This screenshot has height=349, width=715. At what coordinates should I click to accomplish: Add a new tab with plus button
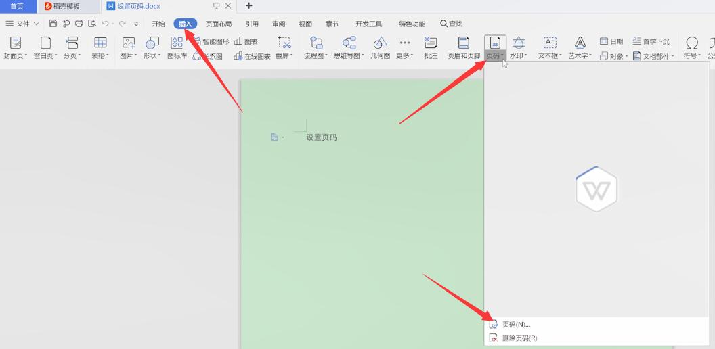pos(248,6)
